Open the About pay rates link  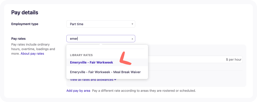32,53
